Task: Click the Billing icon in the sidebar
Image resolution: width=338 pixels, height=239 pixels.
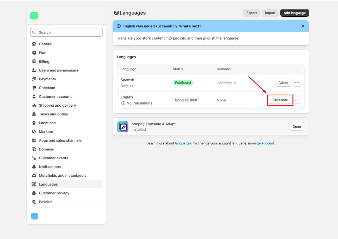Action: click(x=34, y=62)
